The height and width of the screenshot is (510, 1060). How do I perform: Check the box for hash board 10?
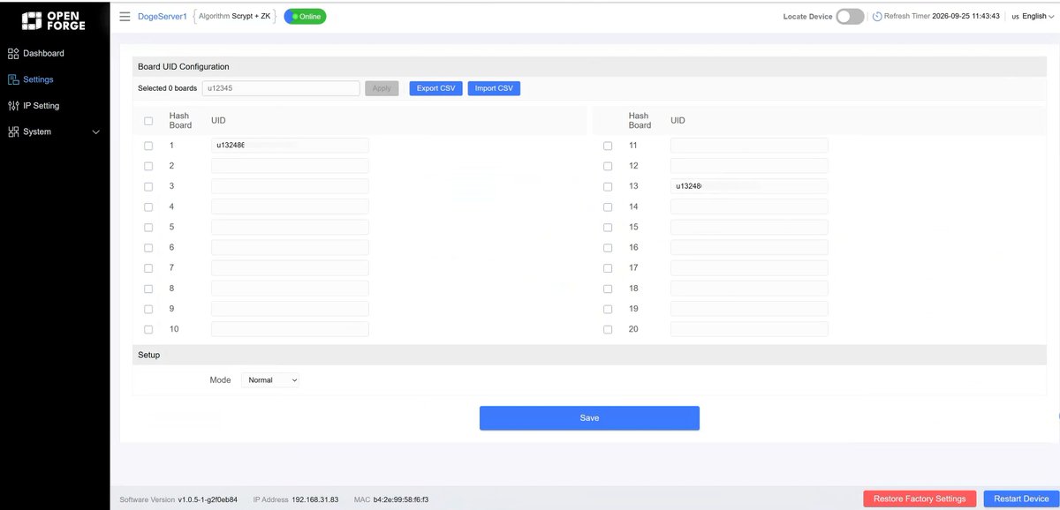pyautogui.click(x=148, y=329)
